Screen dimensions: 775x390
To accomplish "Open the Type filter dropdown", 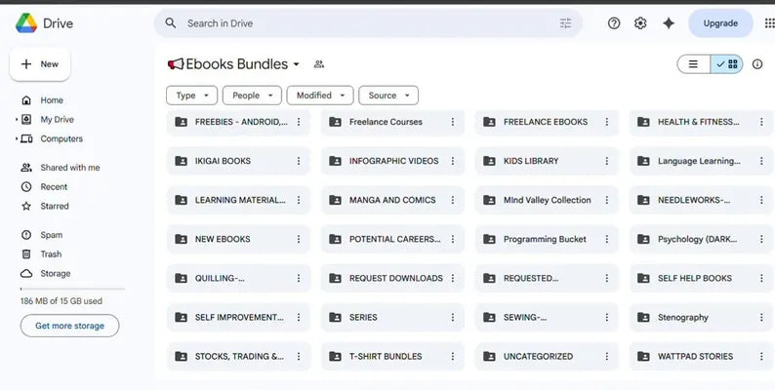I will [191, 96].
